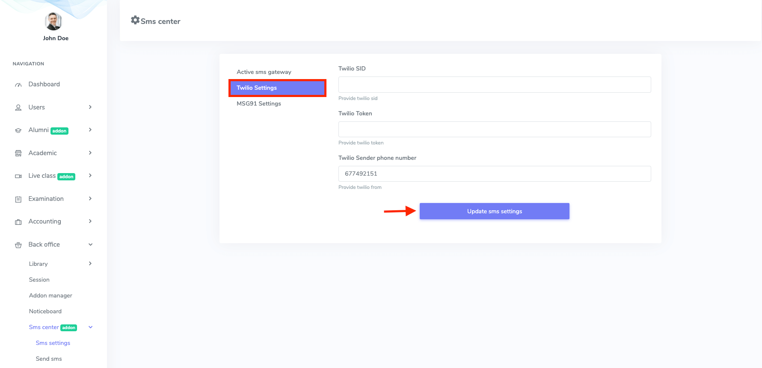
Task: Select the Users icon in the navigation
Action: tap(18, 107)
